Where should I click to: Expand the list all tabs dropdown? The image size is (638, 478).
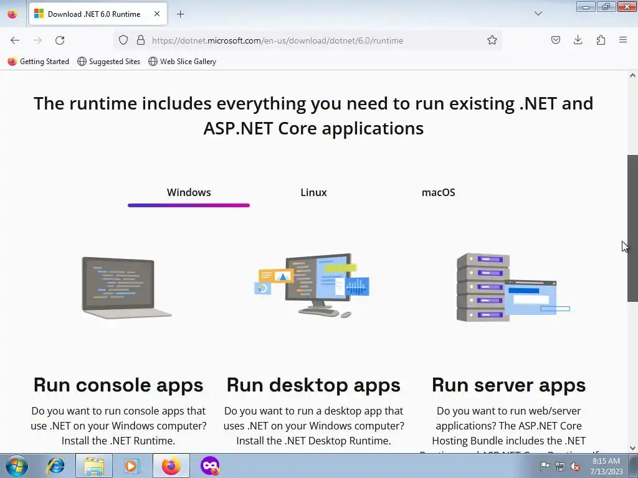(x=538, y=14)
